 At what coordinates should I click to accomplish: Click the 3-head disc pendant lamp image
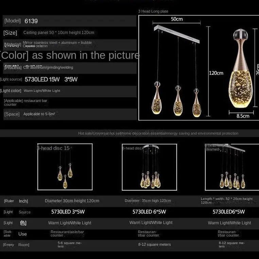tap(65, 167)
